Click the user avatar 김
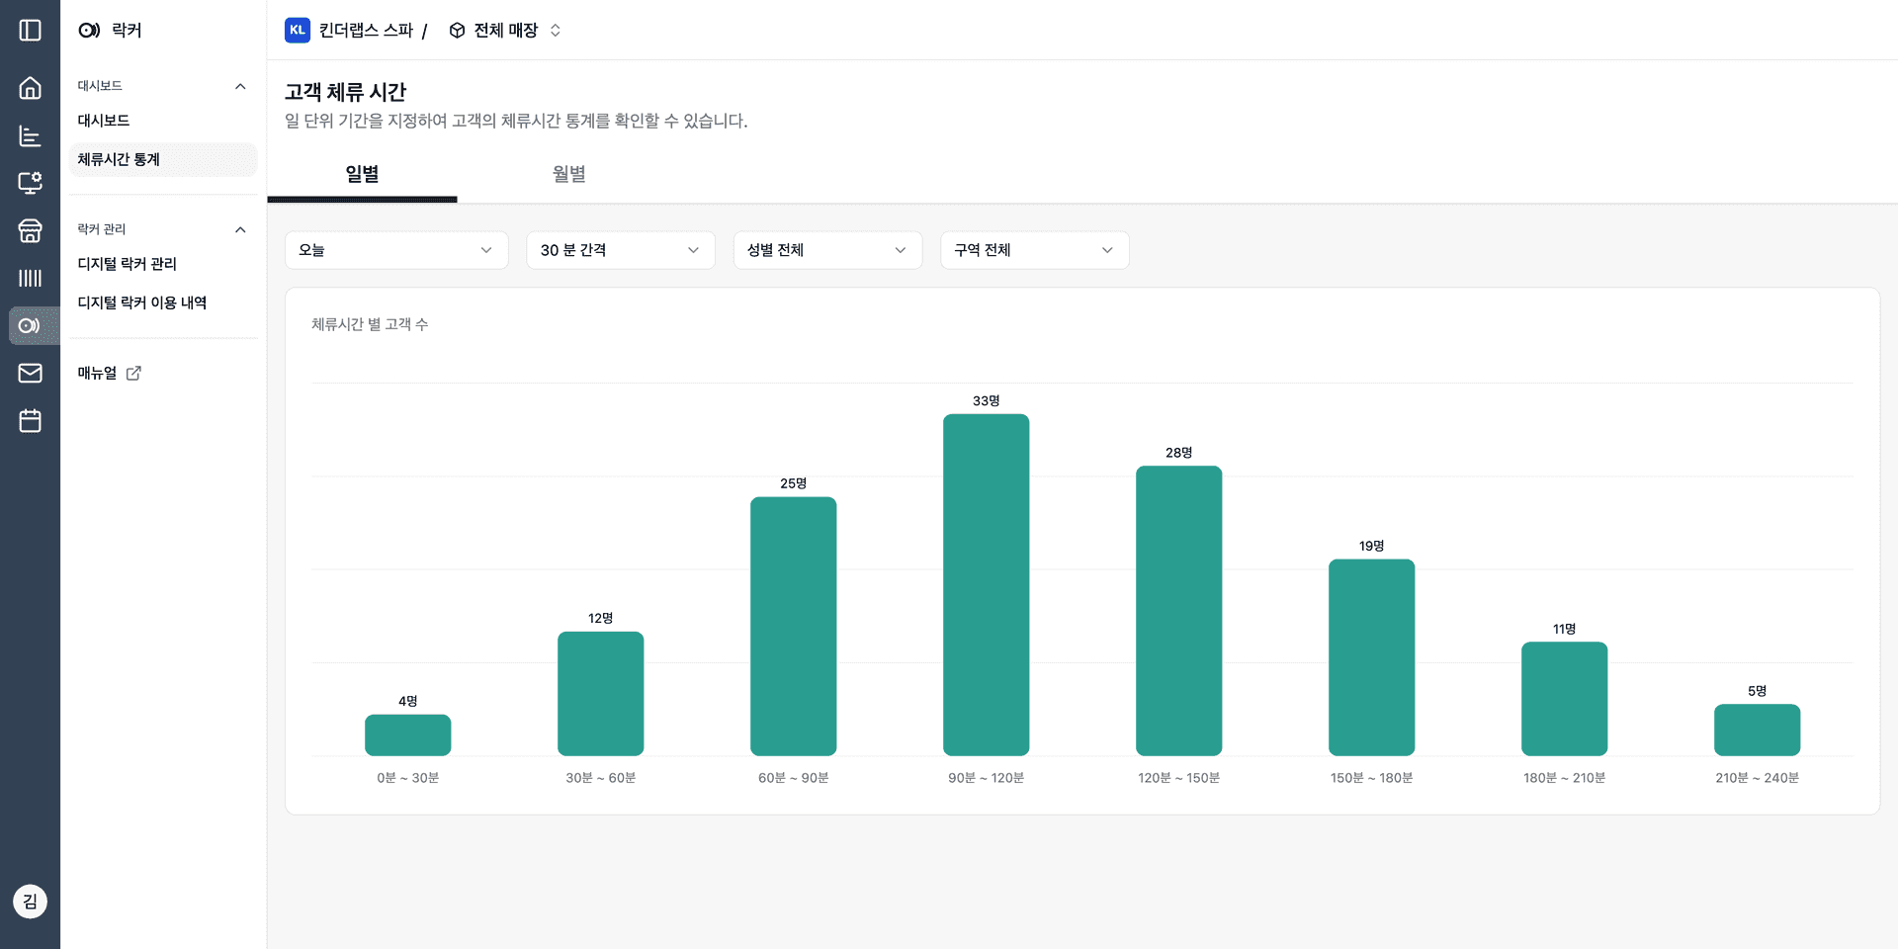The width and height of the screenshot is (1898, 949). [30, 901]
